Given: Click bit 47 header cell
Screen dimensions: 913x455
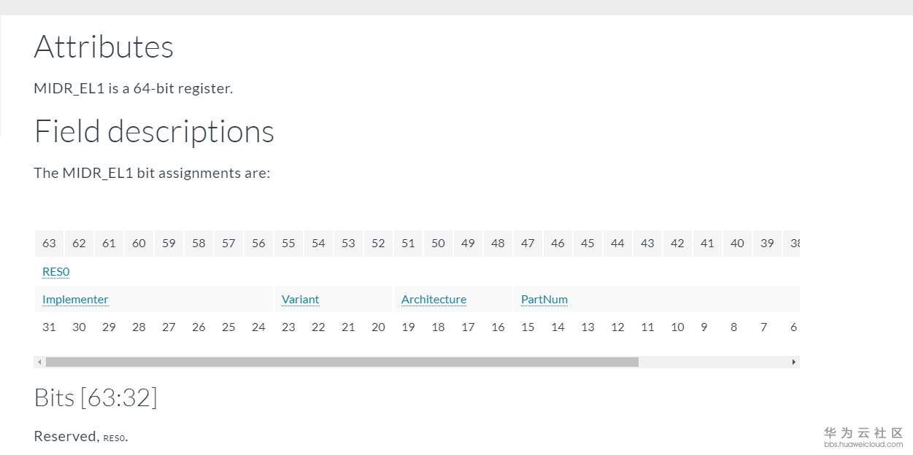Looking at the screenshot, I should (x=528, y=244).
